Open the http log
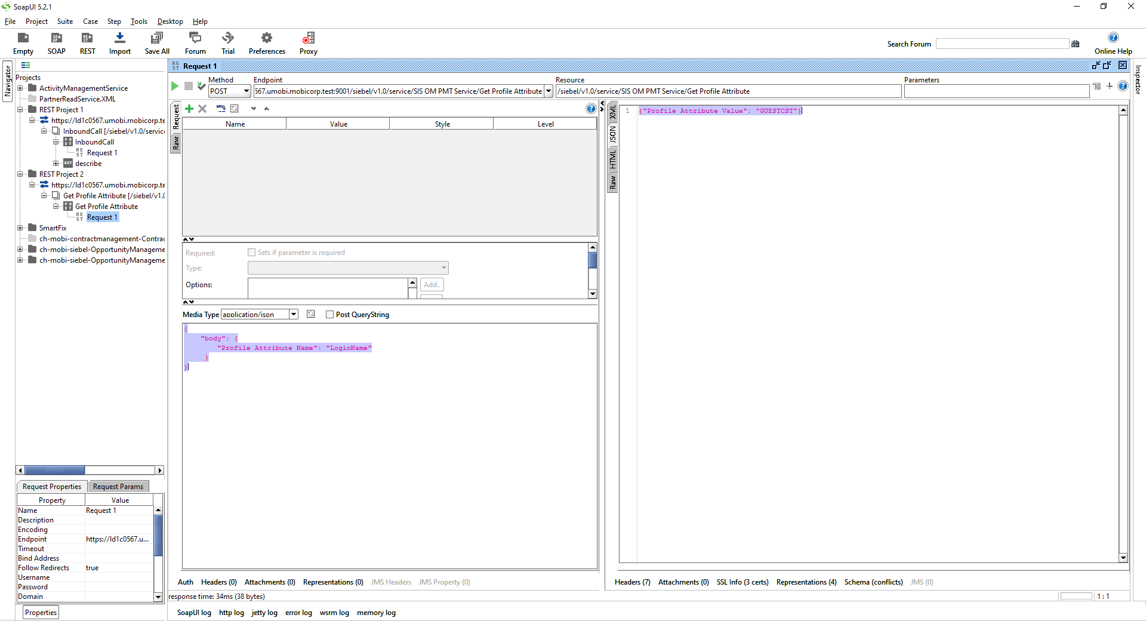Image resolution: width=1146 pixels, height=621 pixels. click(x=232, y=613)
